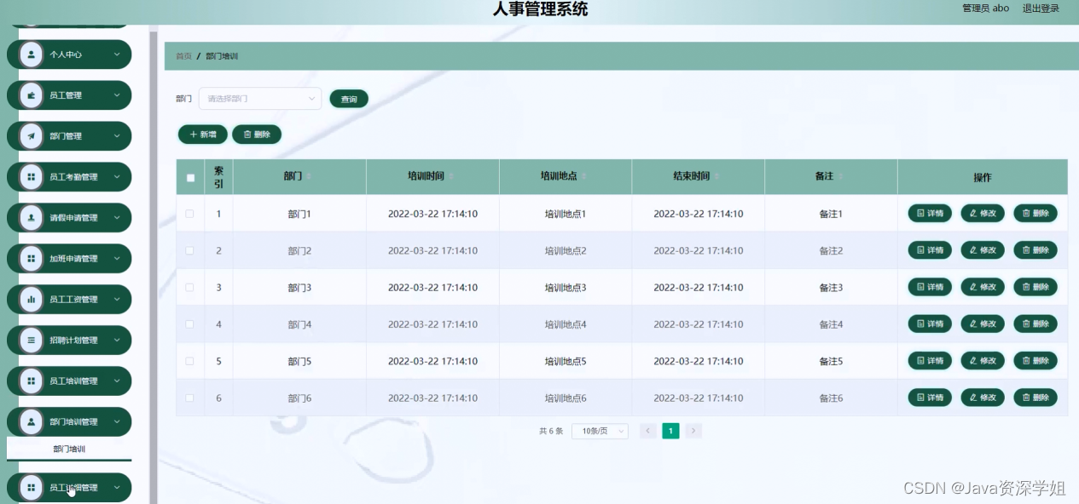This screenshot has width=1079, height=504.
Task: Click the 管理员 abo user label
Action: [x=985, y=9]
